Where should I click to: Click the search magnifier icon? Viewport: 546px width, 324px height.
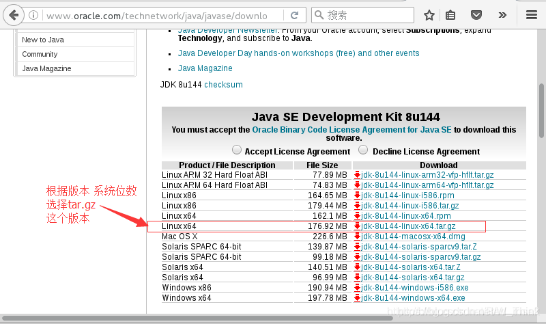coord(319,15)
